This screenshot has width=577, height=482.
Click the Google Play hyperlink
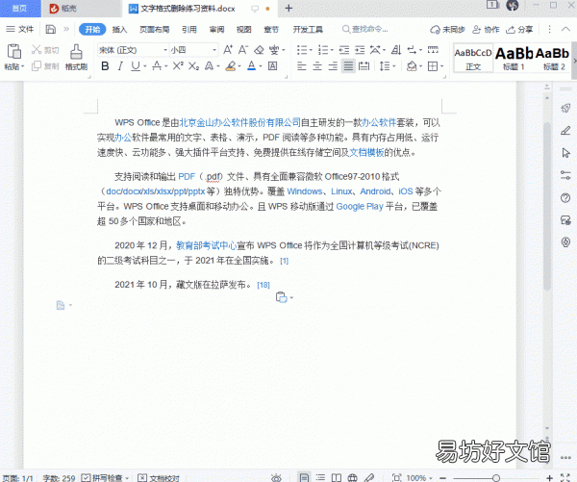pos(360,206)
